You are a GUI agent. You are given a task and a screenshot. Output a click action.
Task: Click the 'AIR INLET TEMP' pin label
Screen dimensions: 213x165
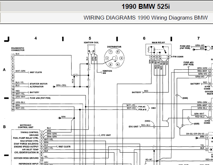pyautogui.click(x=30, y=150)
